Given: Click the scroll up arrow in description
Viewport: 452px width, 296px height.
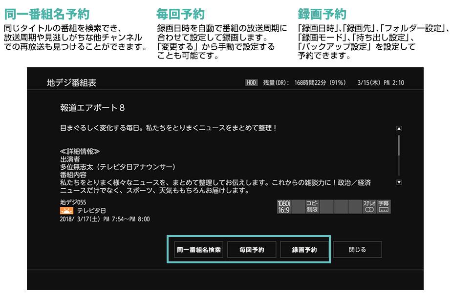Looking at the screenshot, I should (x=399, y=129).
